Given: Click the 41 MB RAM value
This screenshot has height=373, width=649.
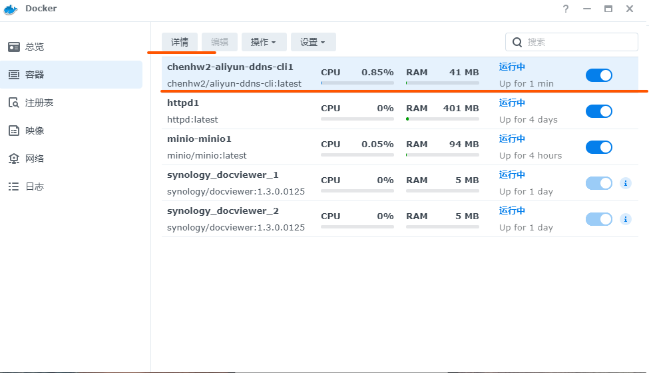Looking at the screenshot, I should tap(464, 73).
